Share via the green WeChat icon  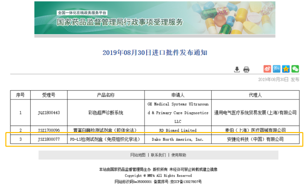pyautogui.click(x=295, y=69)
